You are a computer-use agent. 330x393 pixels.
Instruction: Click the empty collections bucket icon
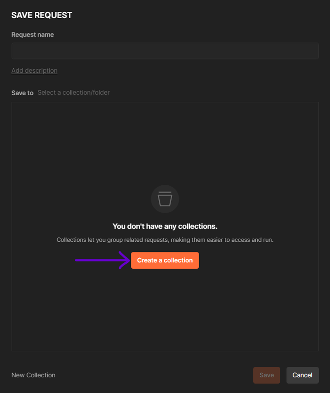coord(165,199)
